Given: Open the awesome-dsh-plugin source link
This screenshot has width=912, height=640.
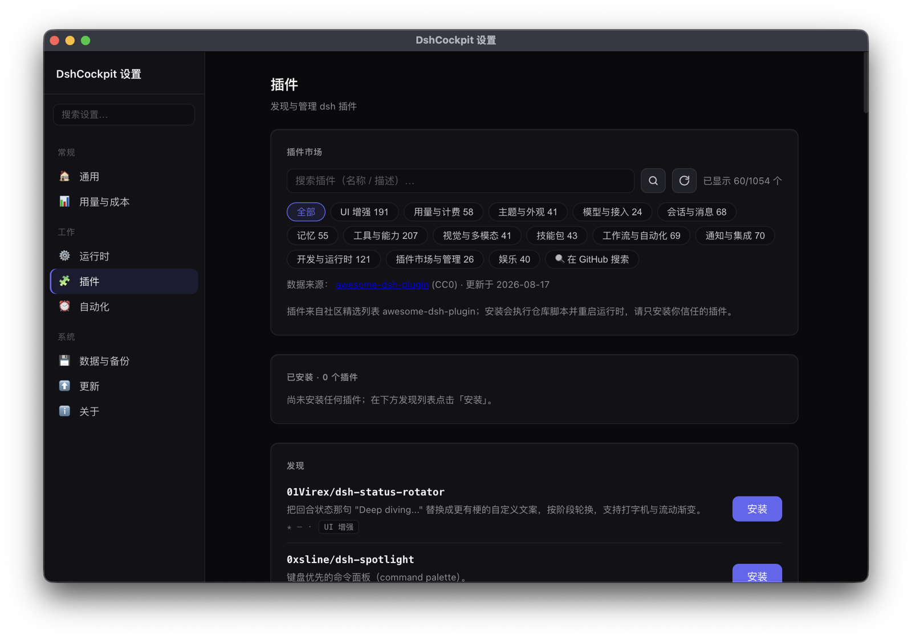Looking at the screenshot, I should point(382,284).
